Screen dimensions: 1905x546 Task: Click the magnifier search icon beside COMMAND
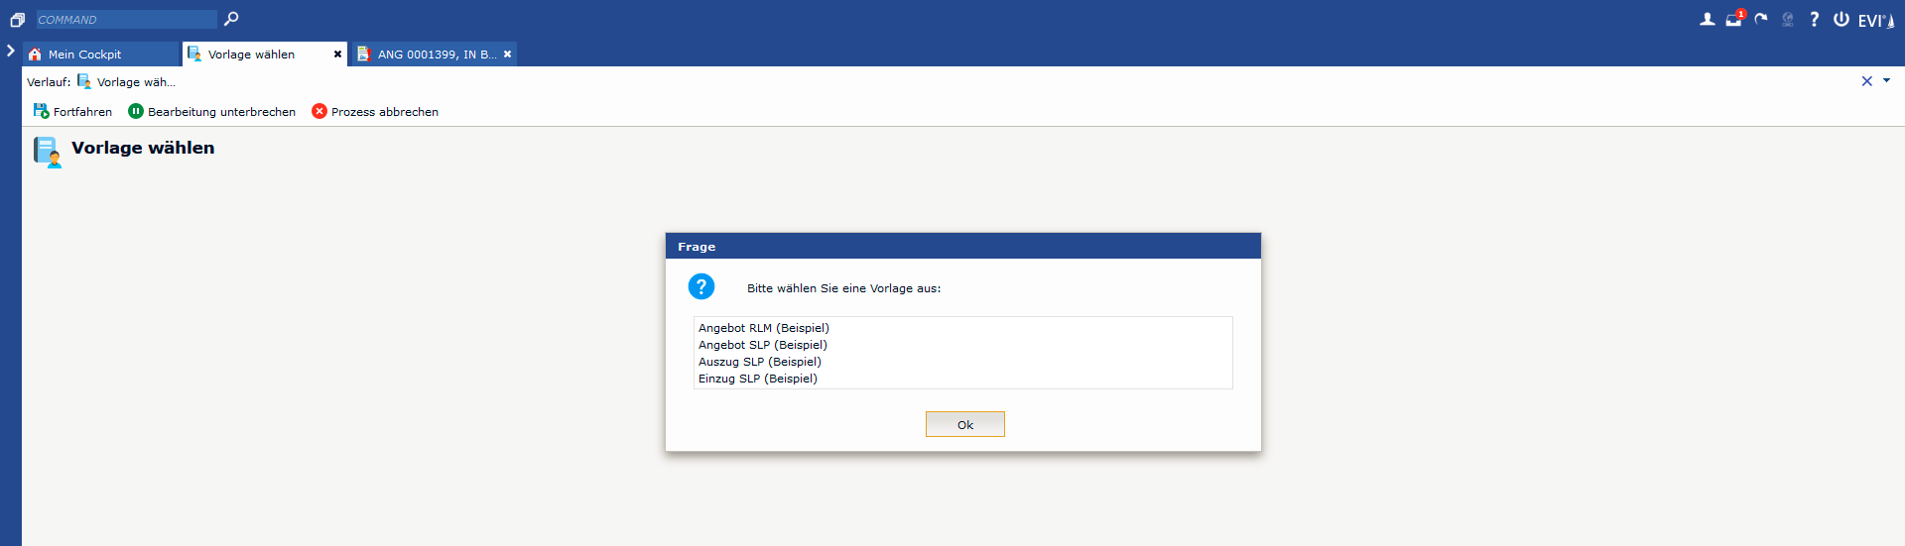point(231,19)
